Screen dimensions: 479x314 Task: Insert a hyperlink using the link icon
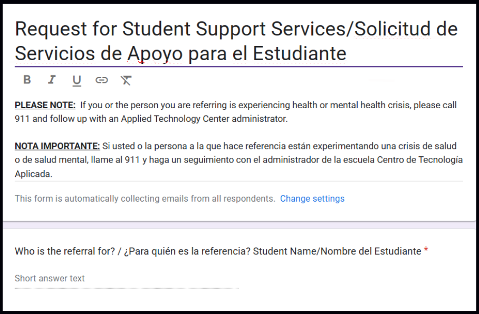point(101,80)
